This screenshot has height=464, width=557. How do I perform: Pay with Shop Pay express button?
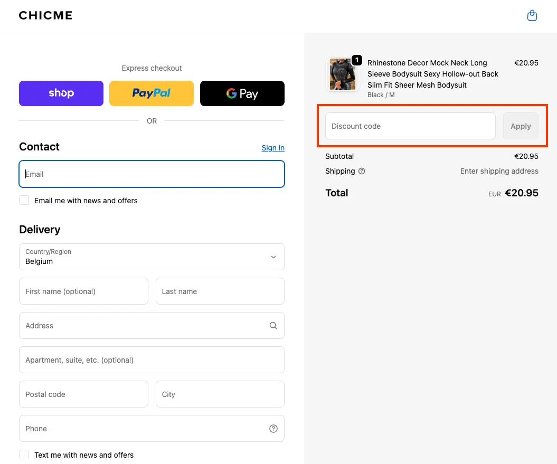click(x=61, y=93)
